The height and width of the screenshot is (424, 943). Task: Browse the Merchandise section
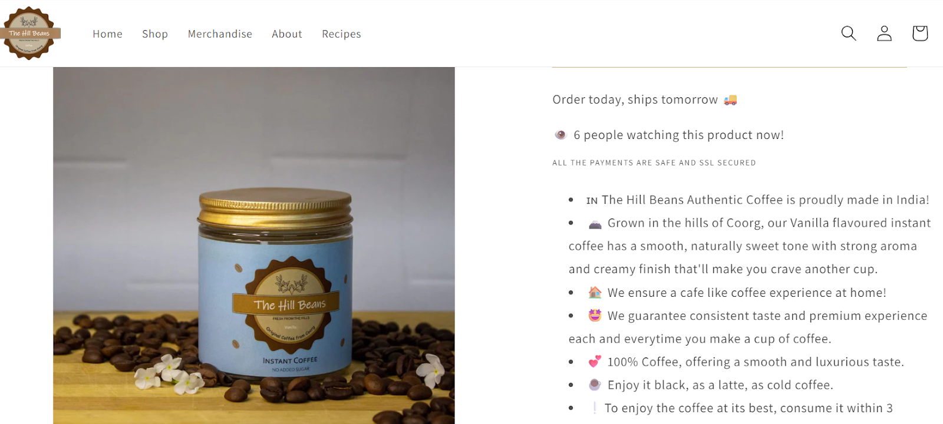(220, 34)
